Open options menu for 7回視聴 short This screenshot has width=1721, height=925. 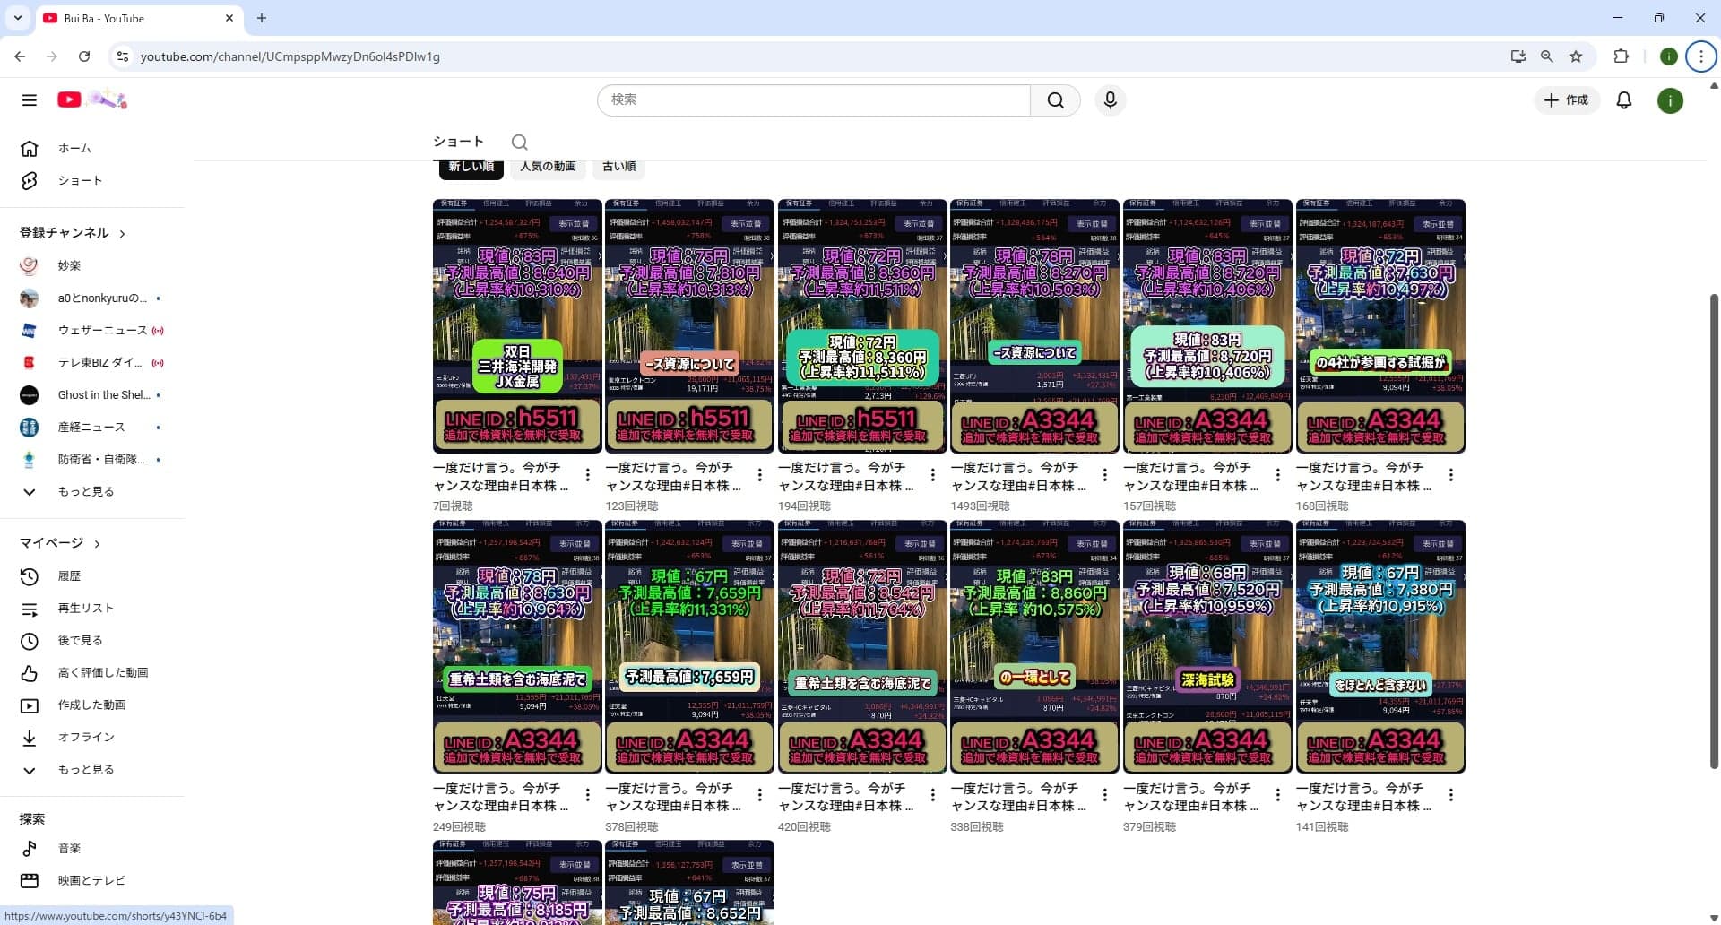pyautogui.click(x=587, y=475)
